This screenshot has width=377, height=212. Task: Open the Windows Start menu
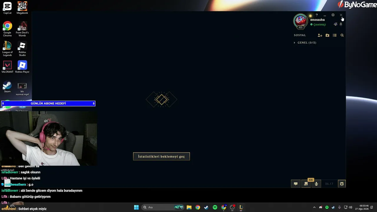(x=136, y=207)
